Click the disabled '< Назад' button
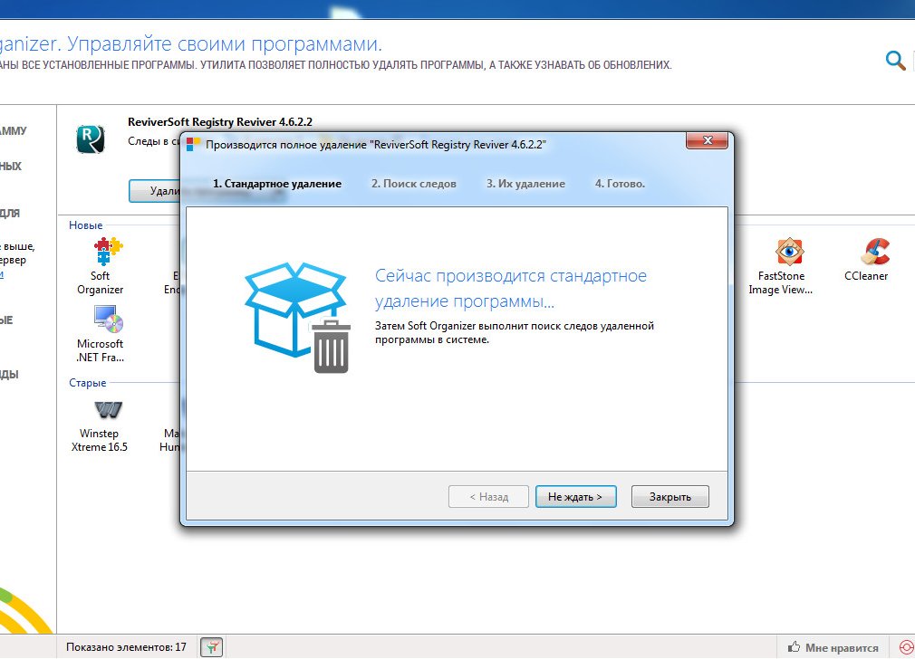 [488, 497]
